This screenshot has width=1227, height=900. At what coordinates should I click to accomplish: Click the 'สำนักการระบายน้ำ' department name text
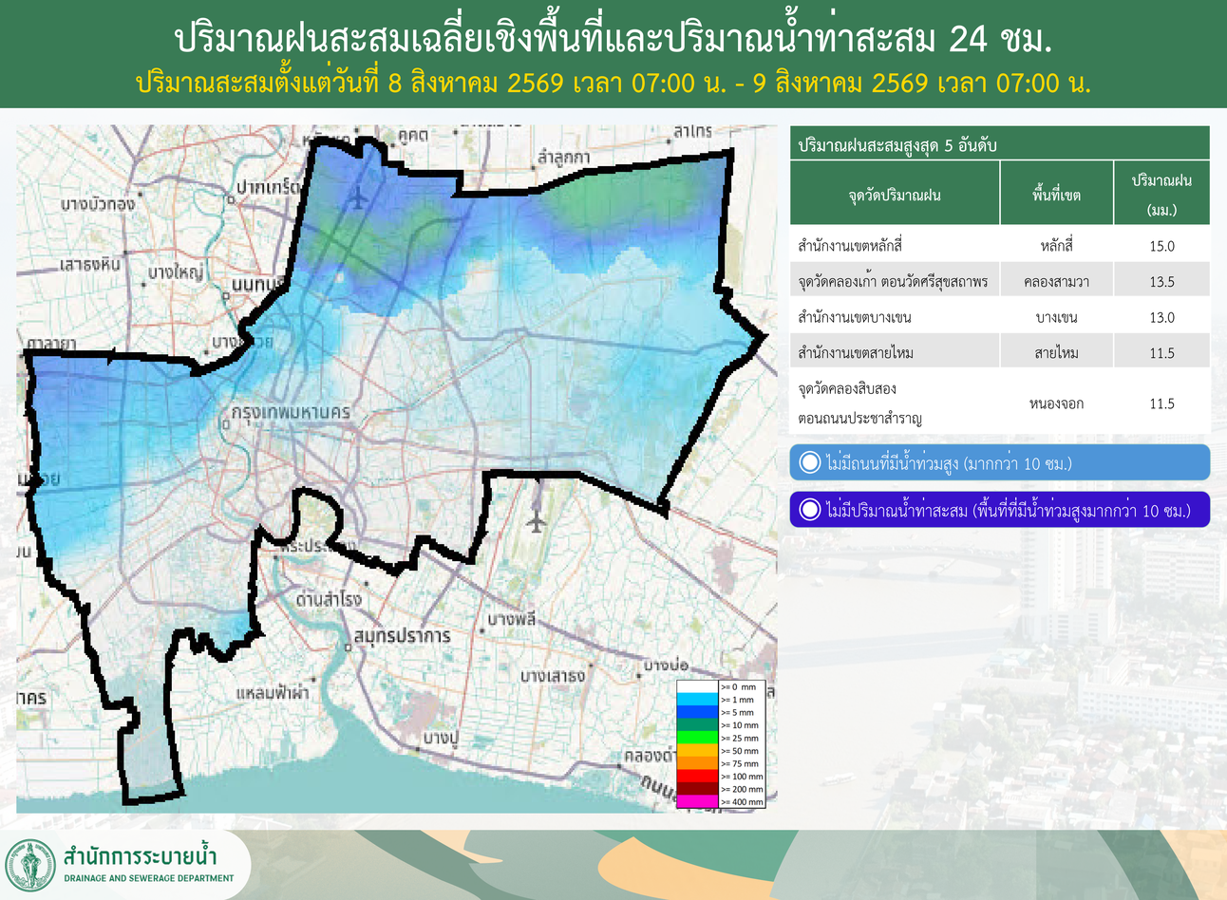pyautogui.click(x=140, y=853)
